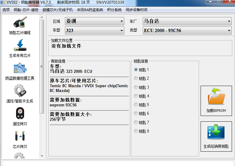Pick the 钥匙 8 radio button

[x=136, y=131]
